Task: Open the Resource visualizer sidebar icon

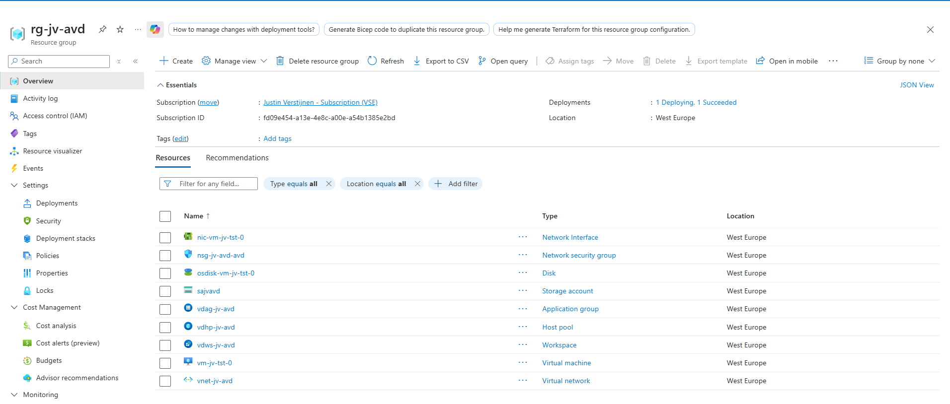Action: (x=14, y=151)
